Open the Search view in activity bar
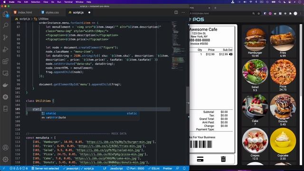 point(5,25)
